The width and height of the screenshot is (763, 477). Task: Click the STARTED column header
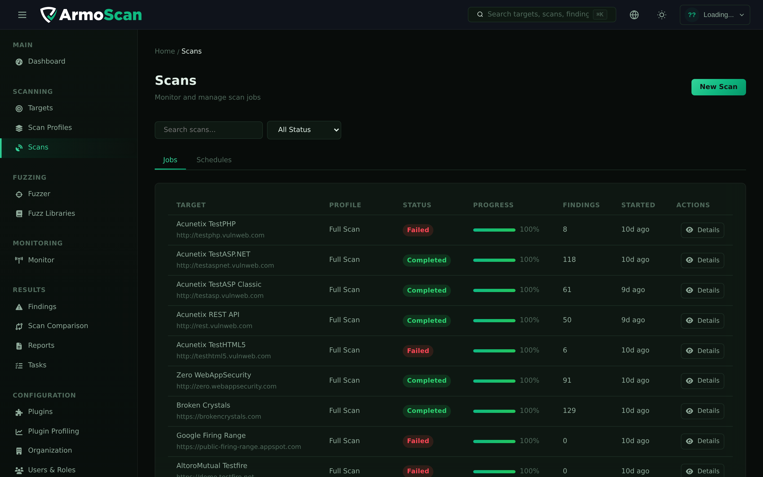point(638,205)
